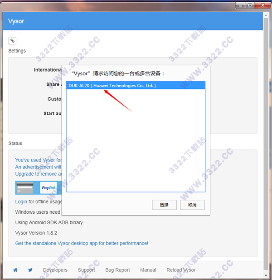Maximize the Vysor window
The image size is (272, 280).
pyautogui.click(x=250, y=5)
